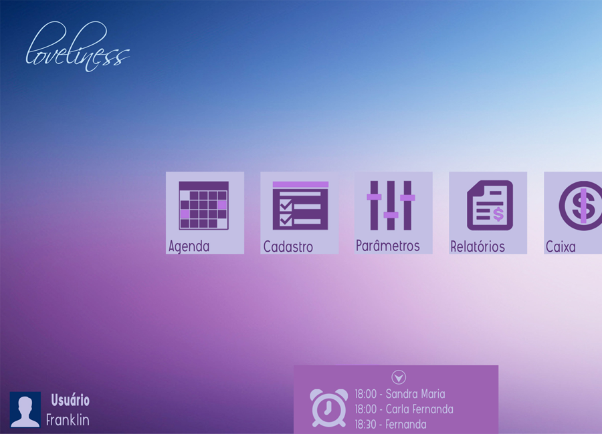Open the 18:00 Sandra Maria appointment
This screenshot has width=602, height=434.
tap(400, 394)
